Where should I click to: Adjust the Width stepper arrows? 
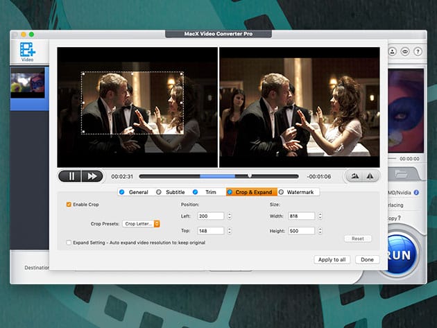click(x=322, y=216)
